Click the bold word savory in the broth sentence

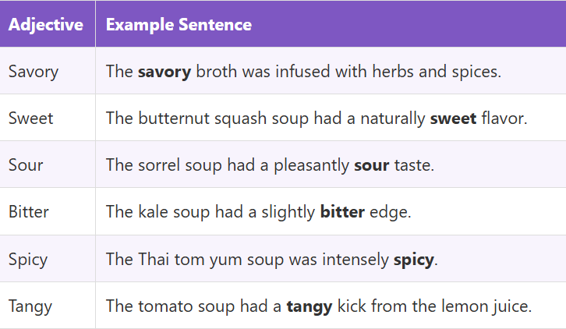point(164,72)
